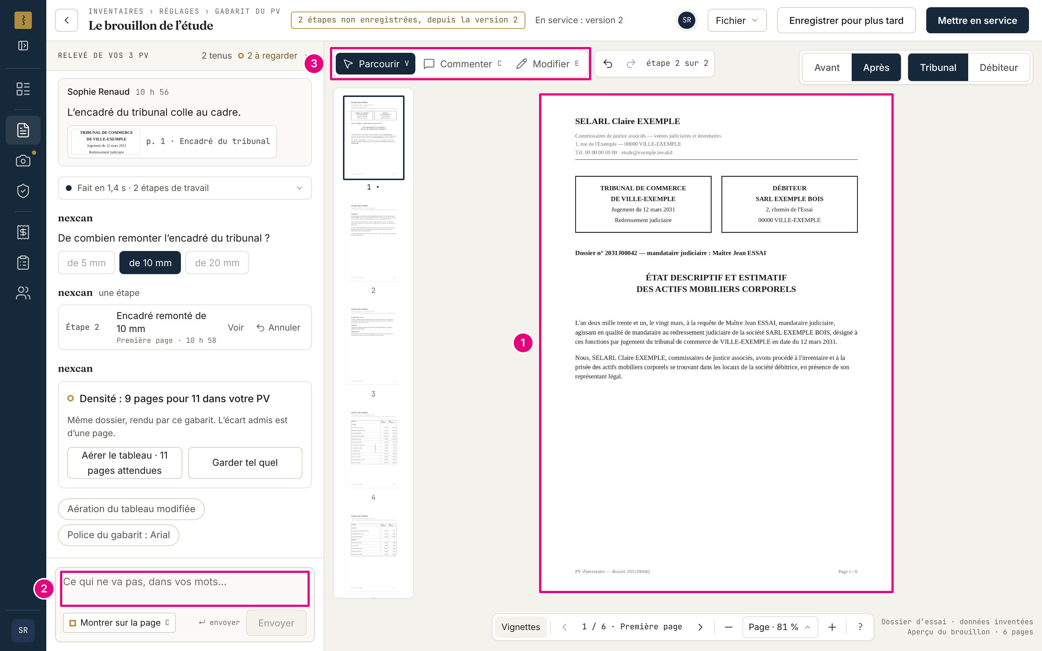Go to previous page with left chevron
The width and height of the screenshot is (1042, 651).
click(564, 627)
